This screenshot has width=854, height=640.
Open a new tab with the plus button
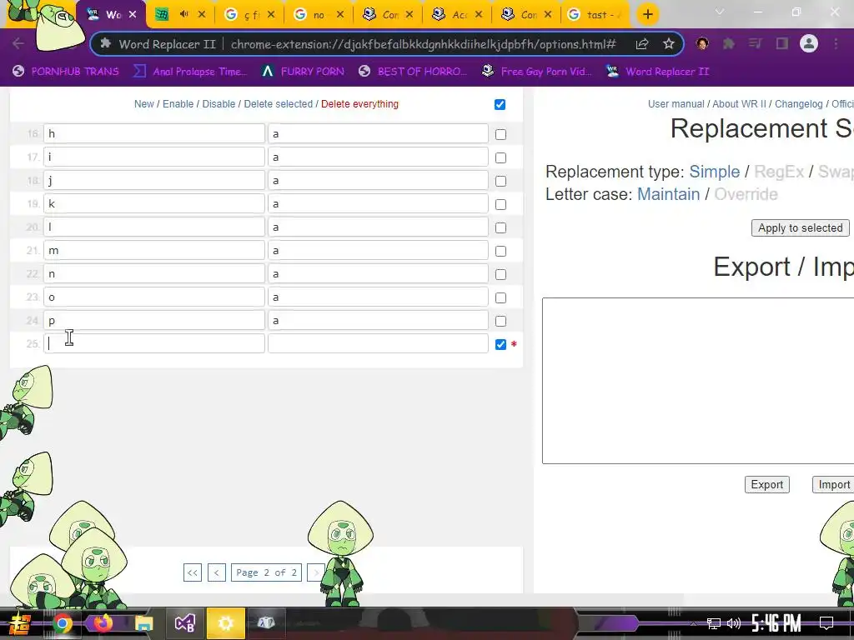pos(647,15)
